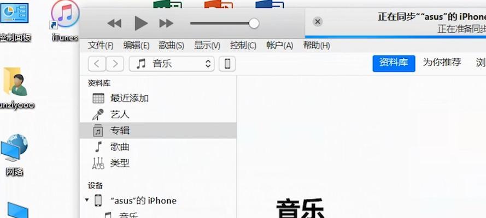The image size is (486, 218).
Task: Select 艺人 in sidebar
Action: (x=158, y=114)
